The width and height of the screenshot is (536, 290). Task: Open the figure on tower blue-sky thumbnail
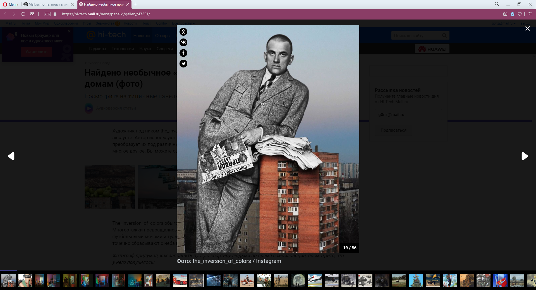pyautogui.click(x=416, y=280)
